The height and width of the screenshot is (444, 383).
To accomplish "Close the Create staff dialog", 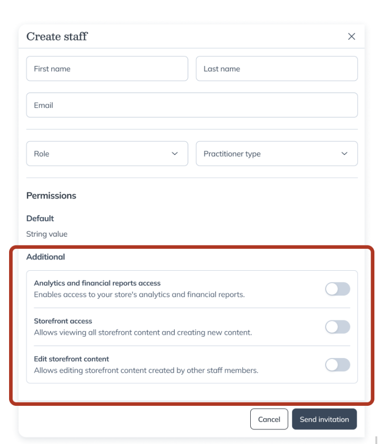I will pyautogui.click(x=351, y=37).
